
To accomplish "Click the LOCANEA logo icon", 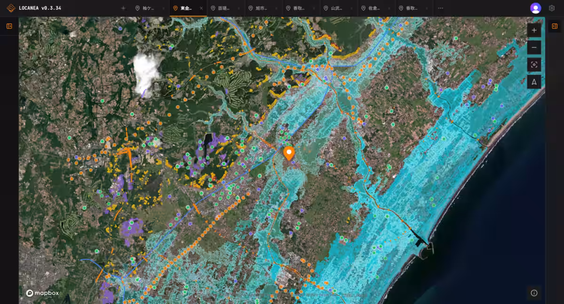I will (x=10, y=8).
